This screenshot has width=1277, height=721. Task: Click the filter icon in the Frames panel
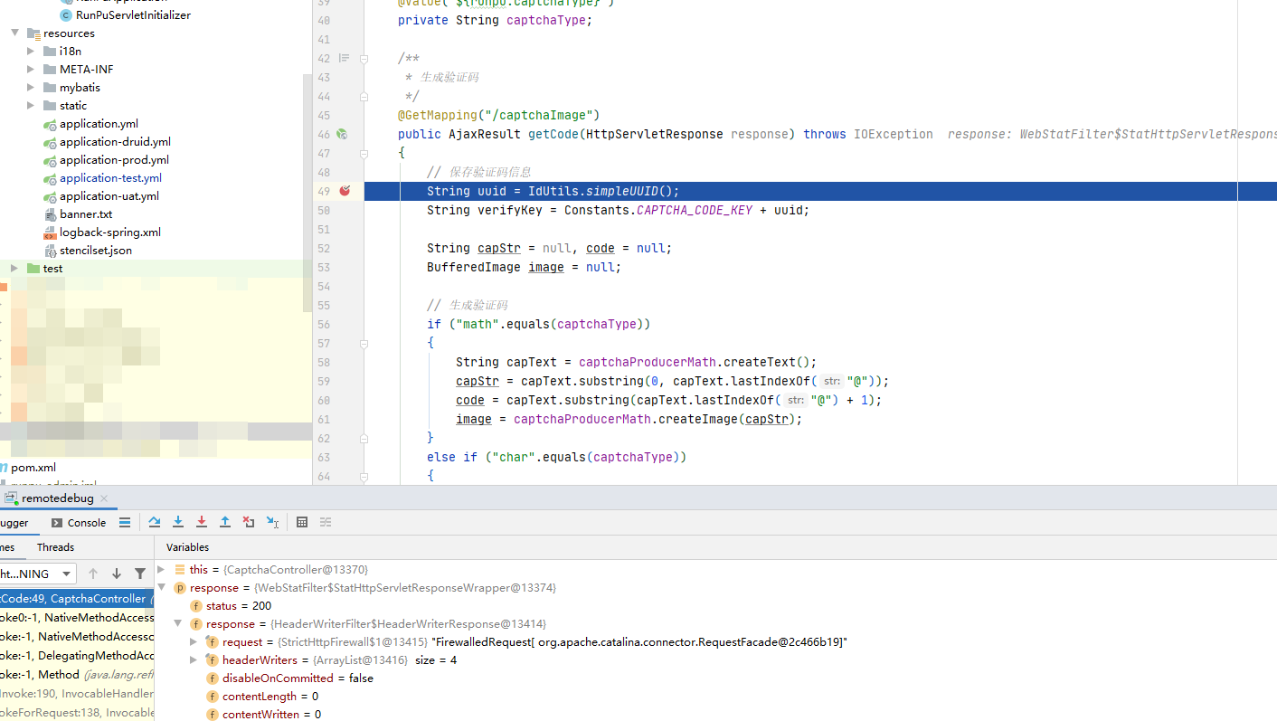pyautogui.click(x=141, y=573)
